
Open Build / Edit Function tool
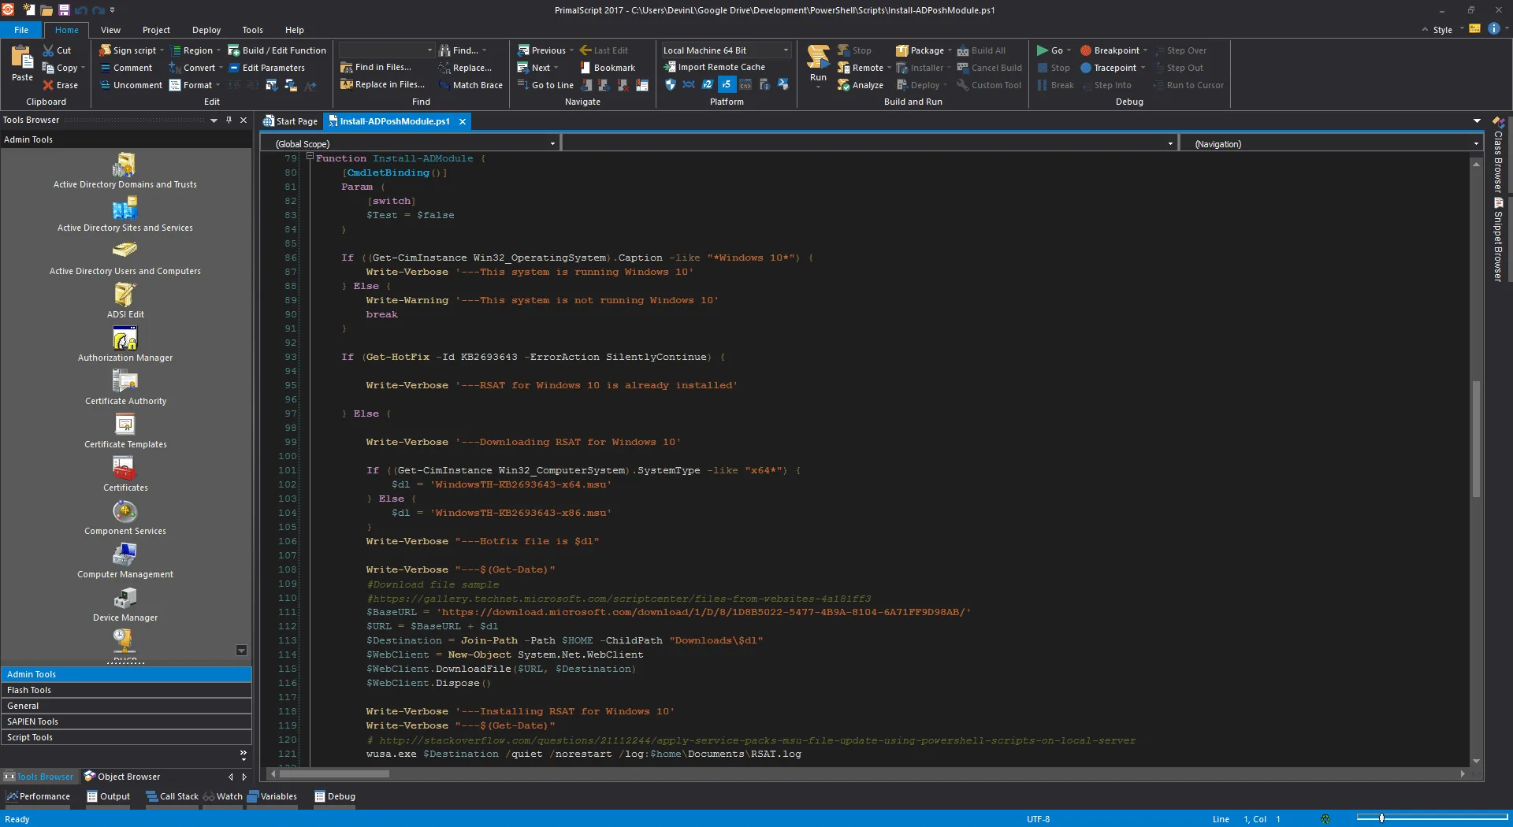click(277, 50)
